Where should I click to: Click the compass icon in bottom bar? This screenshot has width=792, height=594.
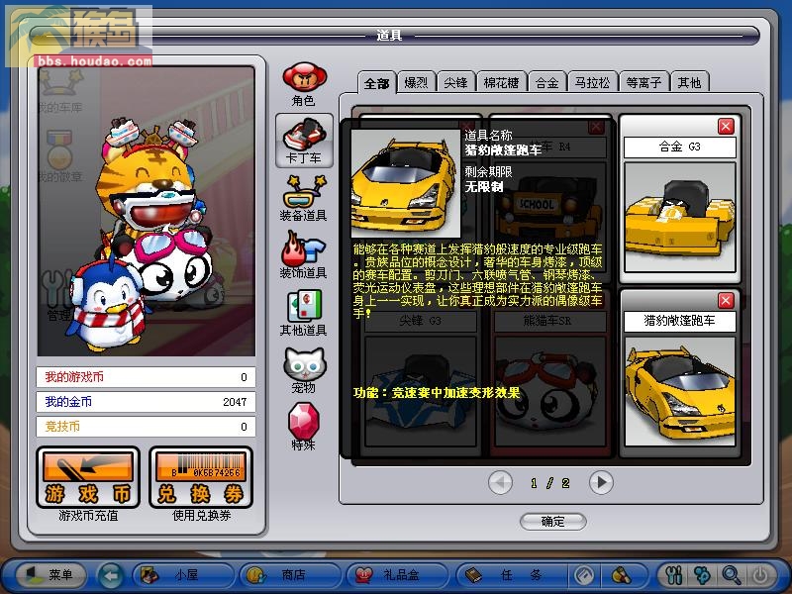coord(584,575)
